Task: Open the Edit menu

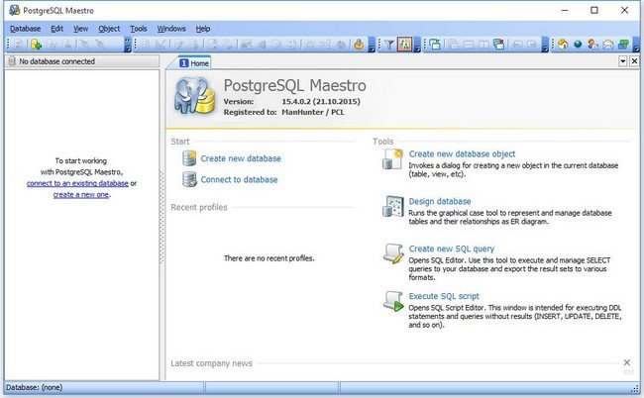Action: 57,29
